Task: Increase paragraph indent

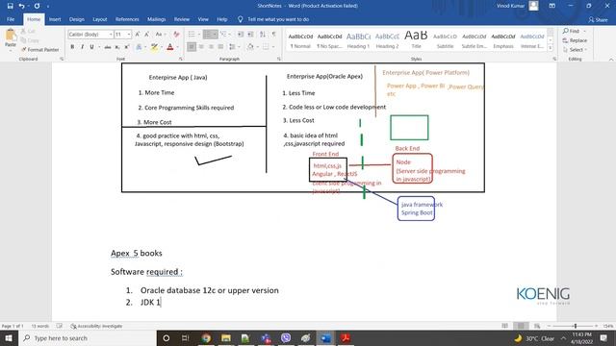Action: [250, 35]
